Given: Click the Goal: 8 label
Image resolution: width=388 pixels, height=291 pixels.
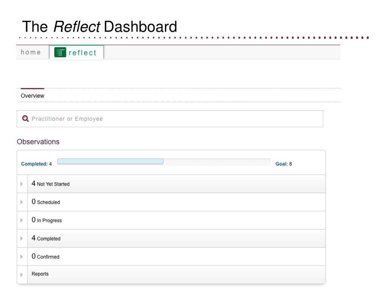Looking at the screenshot, I should [x=283, y=164].
